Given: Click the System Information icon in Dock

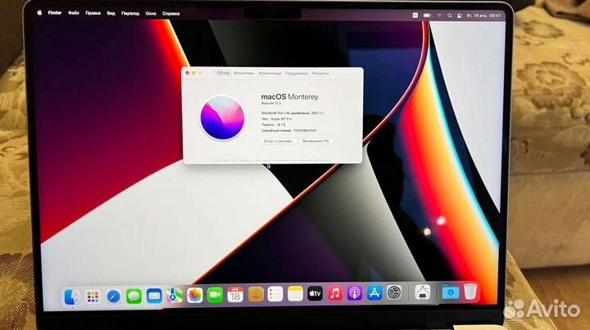Looking at the screenshot, I should pyautogui.click(x=423, y=292).
